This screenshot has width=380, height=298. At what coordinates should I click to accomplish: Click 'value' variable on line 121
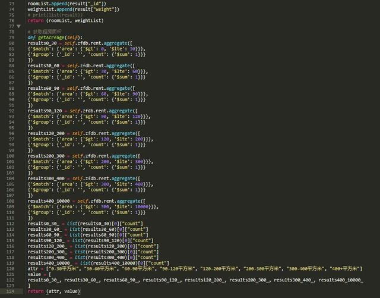click(34, 274)
